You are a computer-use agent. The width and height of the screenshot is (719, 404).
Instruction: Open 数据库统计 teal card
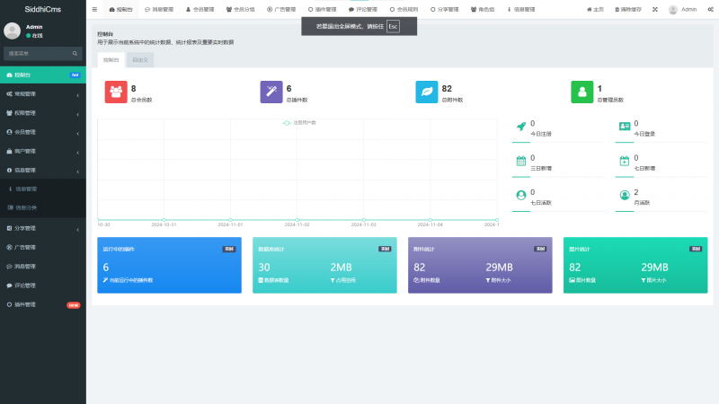click(324, 265)
